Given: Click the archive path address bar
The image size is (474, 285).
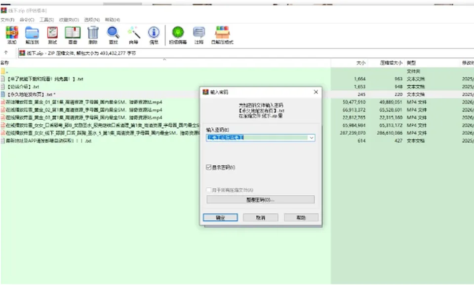Looking at the screenshot, I should point(246,53).
